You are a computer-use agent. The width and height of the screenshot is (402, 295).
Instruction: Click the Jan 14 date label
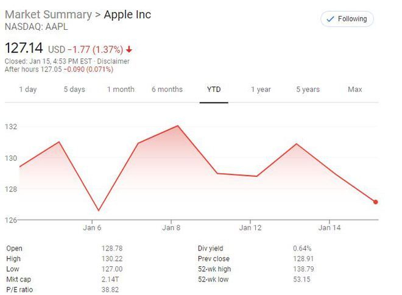click(330, 228)
